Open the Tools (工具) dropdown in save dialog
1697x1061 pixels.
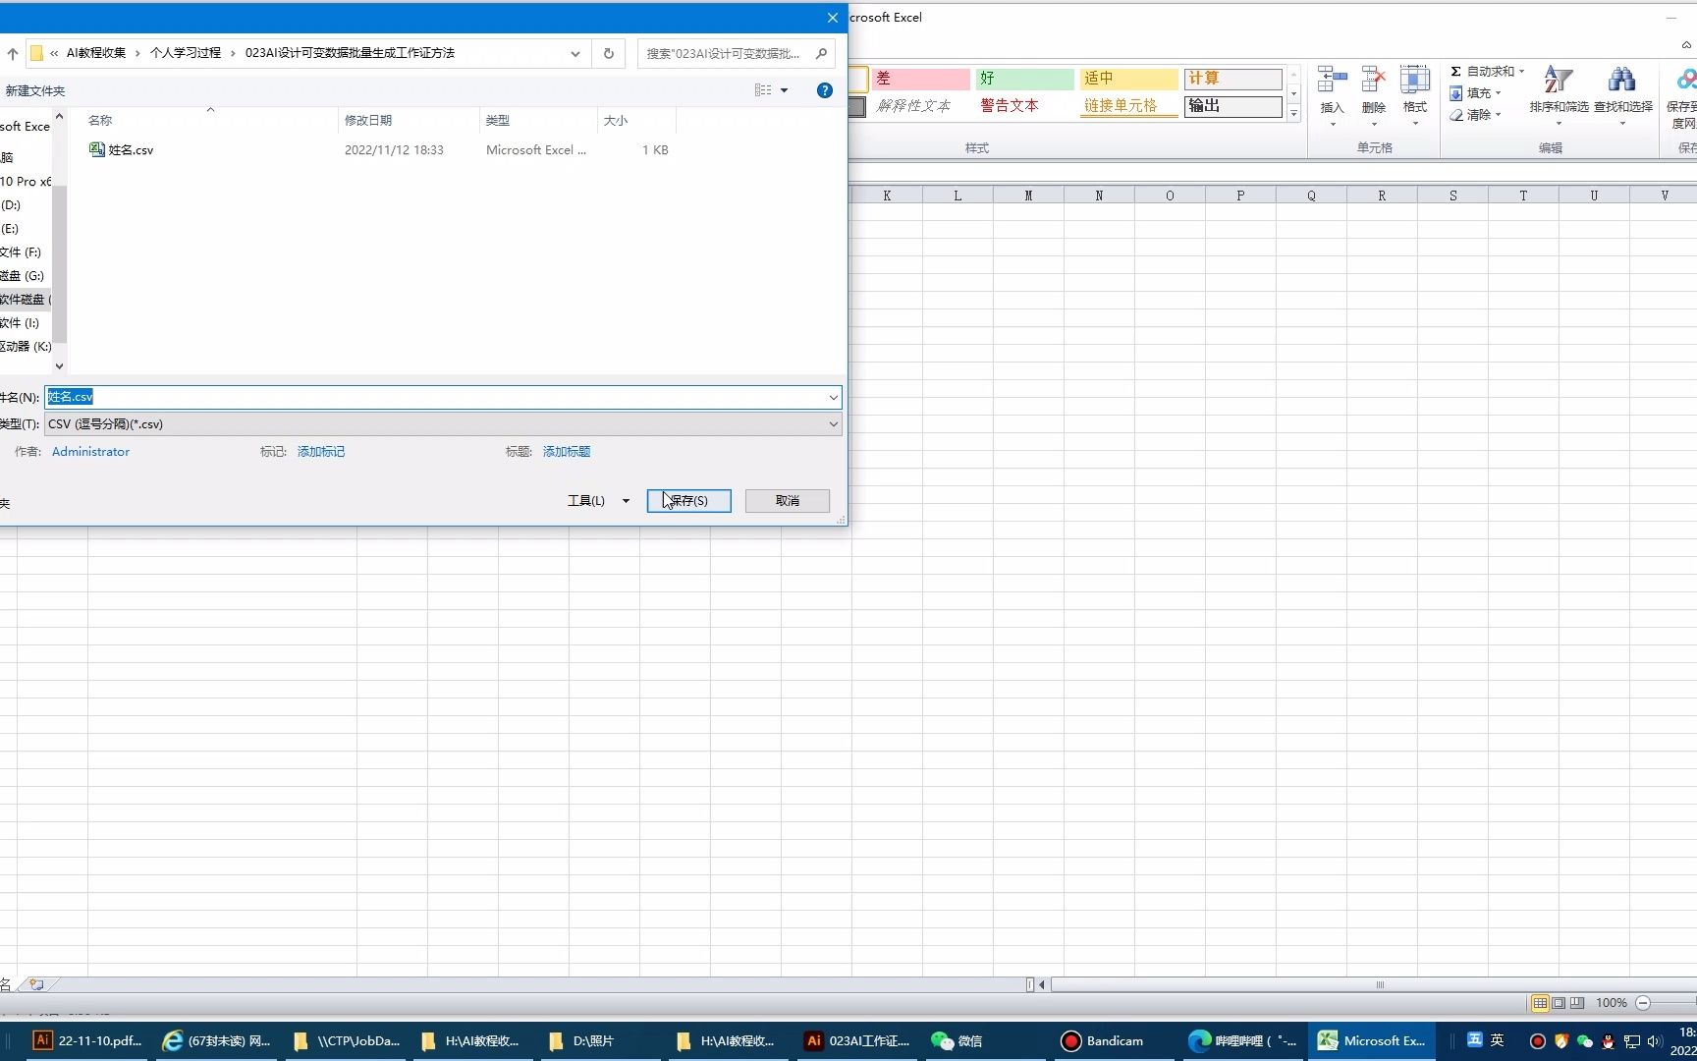pyautogui.click(x=598, y=501)
